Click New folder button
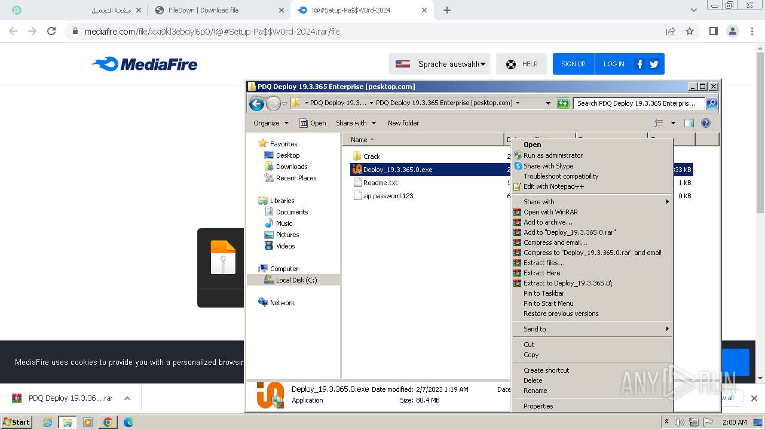 pyautogui.click(x=403, y=123)
